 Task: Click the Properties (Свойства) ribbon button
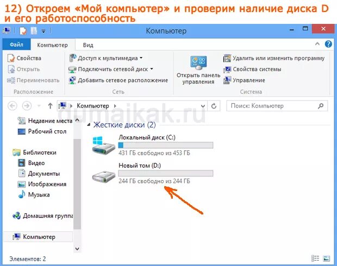click(24, 58)
